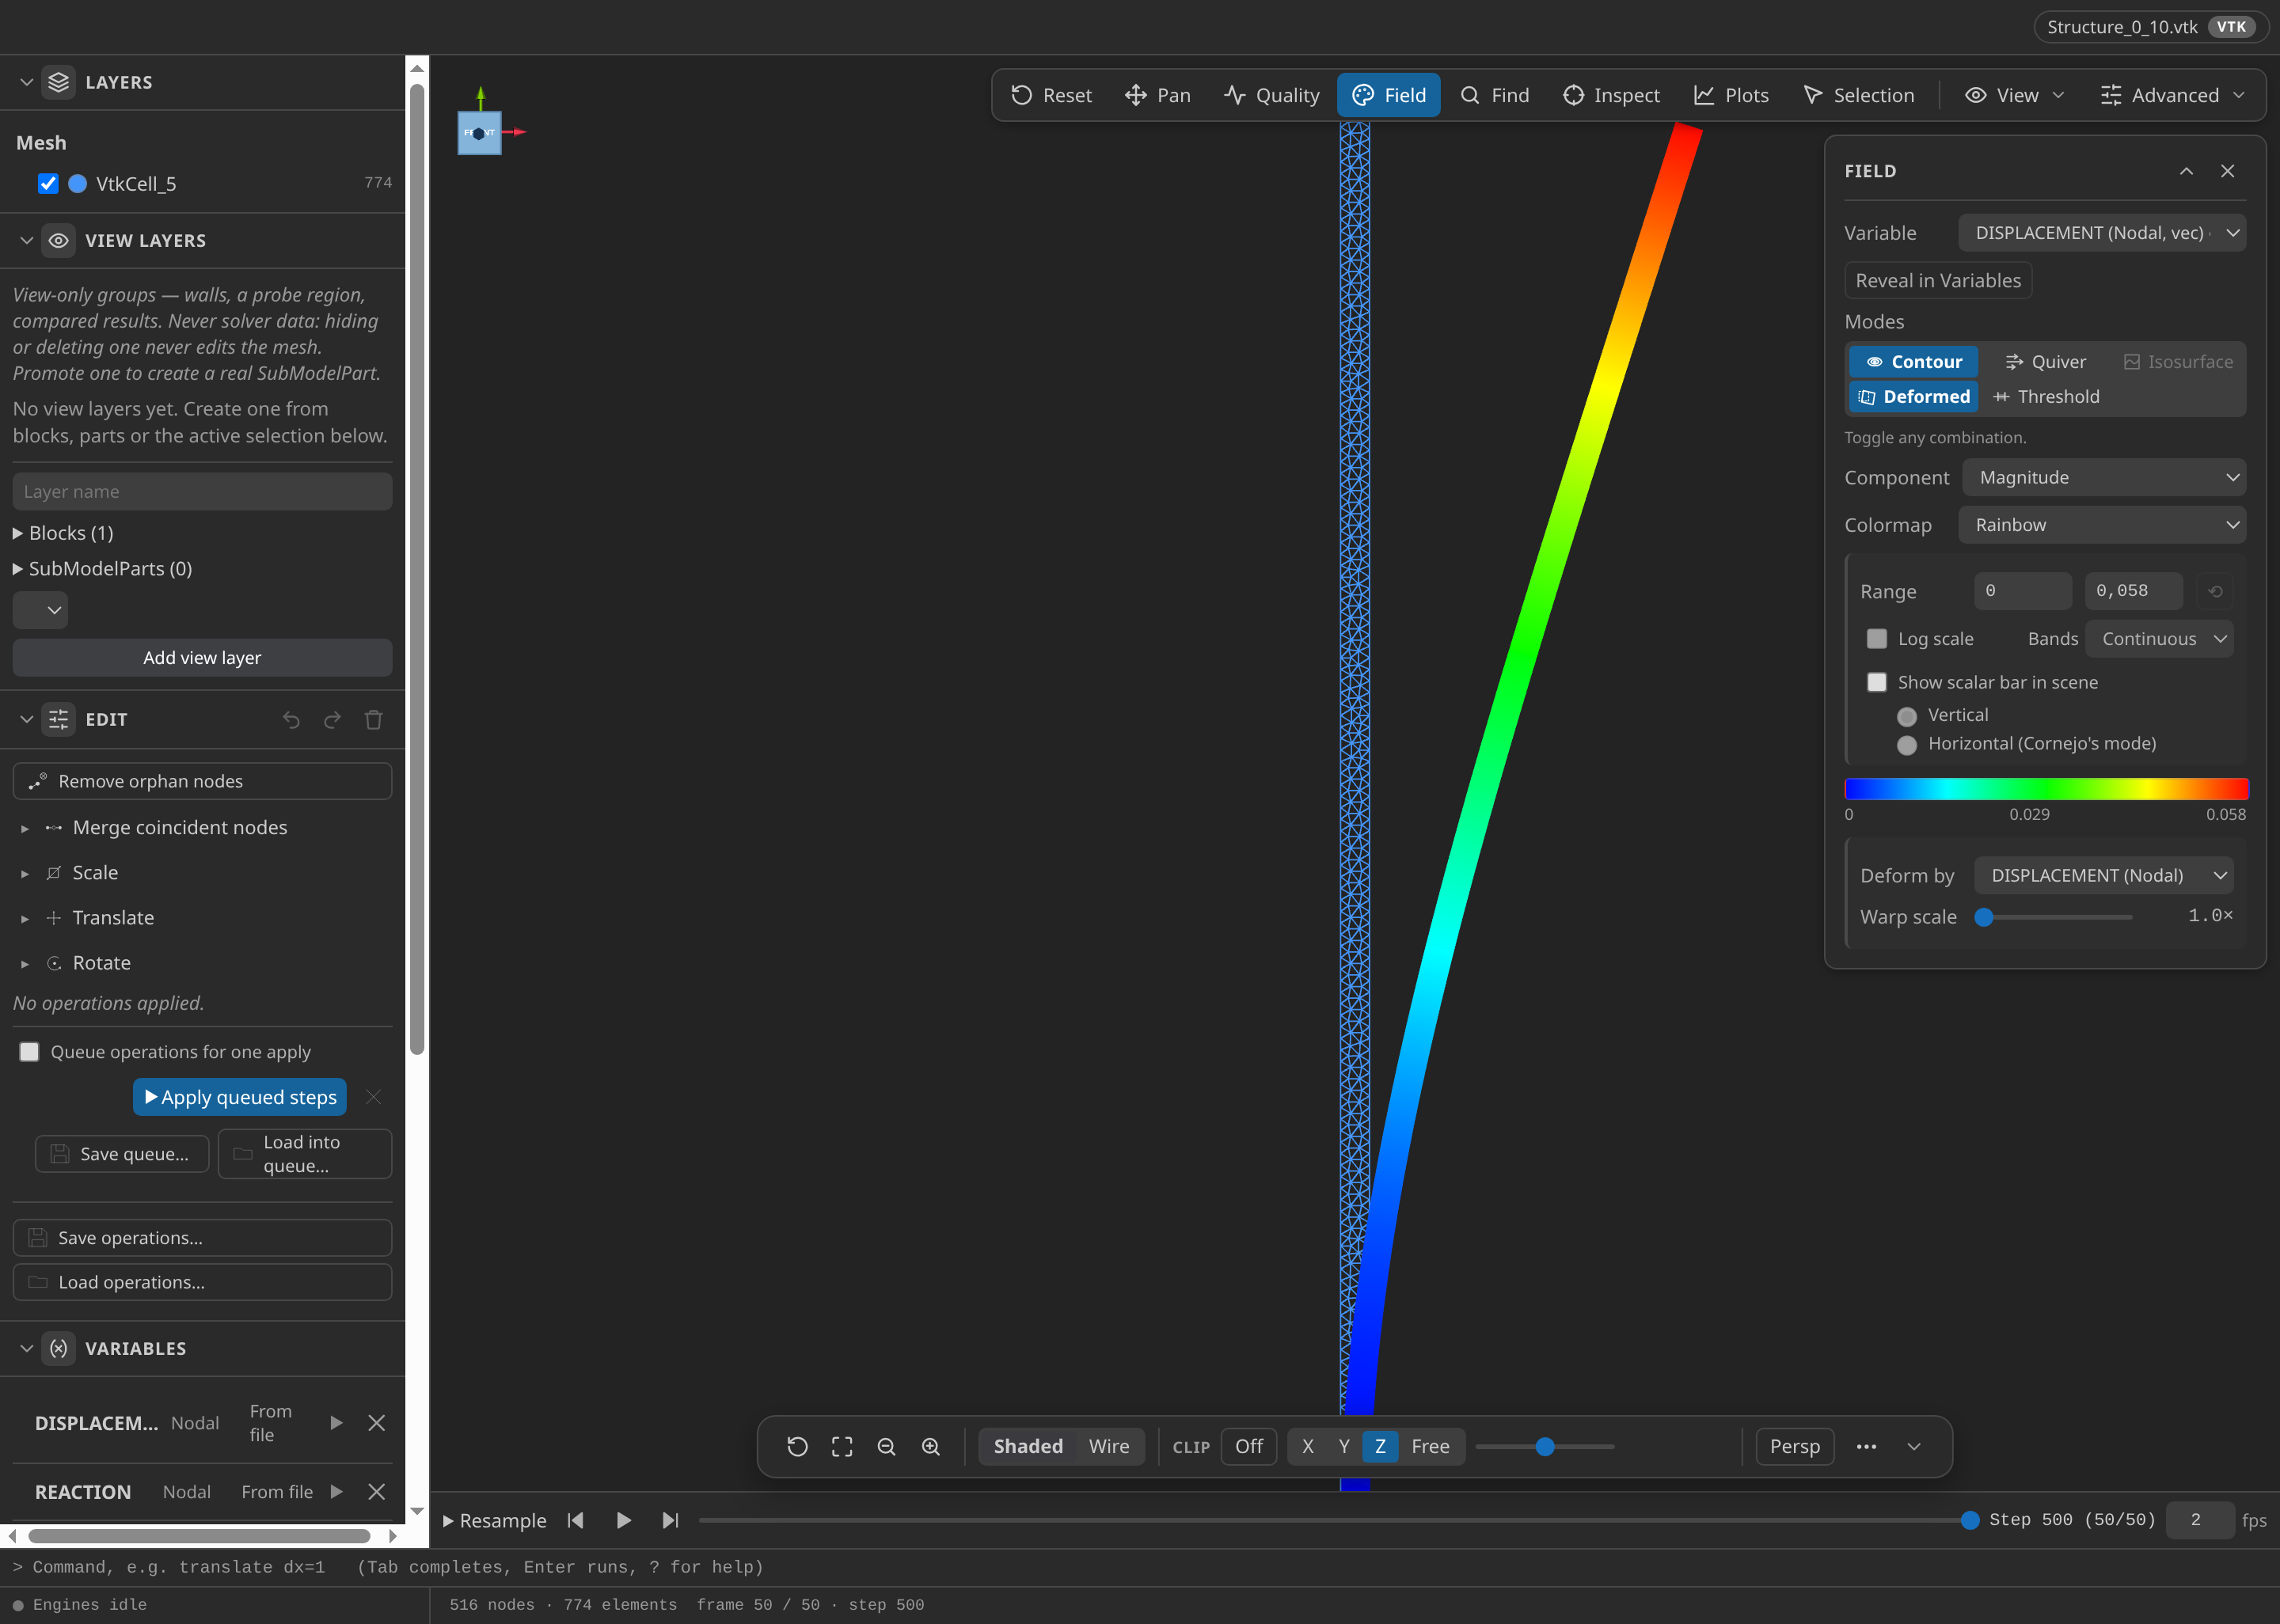Open the Colormap Rainbow dropdown
Viewport: 2280px width, 1624px height.
point(2102,525)
